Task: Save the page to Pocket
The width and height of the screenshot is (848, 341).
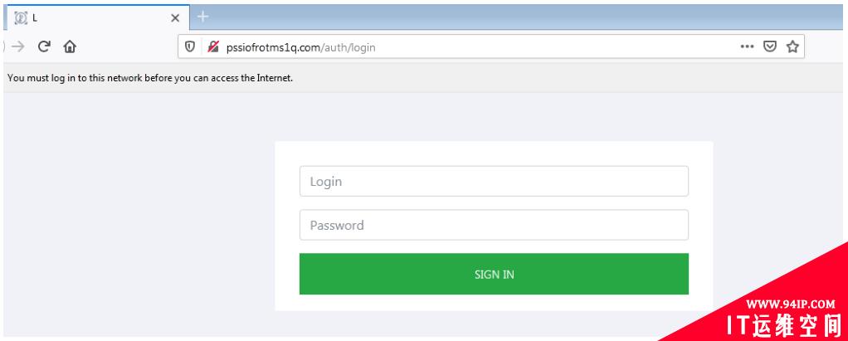Action: 769,47
